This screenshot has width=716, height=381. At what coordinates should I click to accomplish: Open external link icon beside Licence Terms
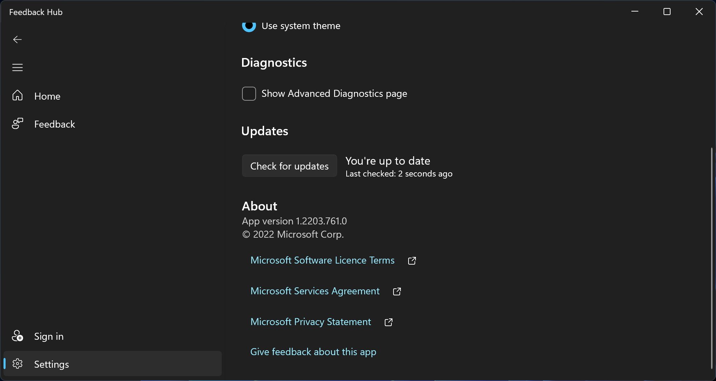[412, 261]
